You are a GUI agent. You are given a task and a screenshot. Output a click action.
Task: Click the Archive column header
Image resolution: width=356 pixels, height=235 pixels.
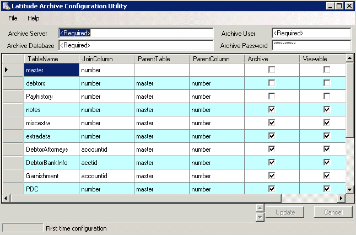click(x=272, y=59)
